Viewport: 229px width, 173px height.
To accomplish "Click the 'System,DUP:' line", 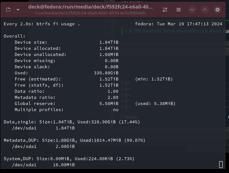I will (69, 159).
